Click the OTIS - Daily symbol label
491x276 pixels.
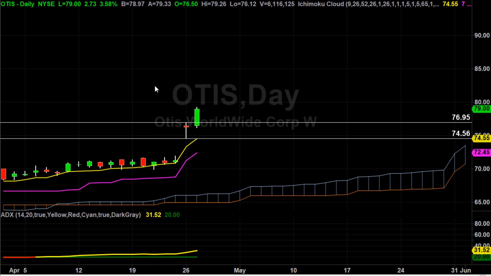coord(18,4)
